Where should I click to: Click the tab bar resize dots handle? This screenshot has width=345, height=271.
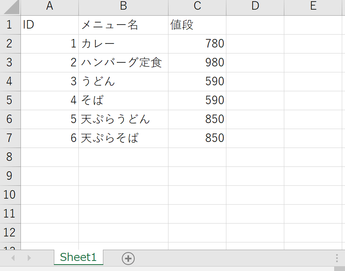337,258
